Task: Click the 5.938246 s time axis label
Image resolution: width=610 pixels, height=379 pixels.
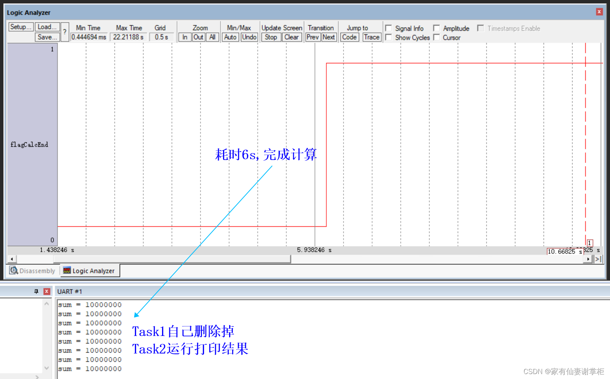Action: [x=314, y=250]
